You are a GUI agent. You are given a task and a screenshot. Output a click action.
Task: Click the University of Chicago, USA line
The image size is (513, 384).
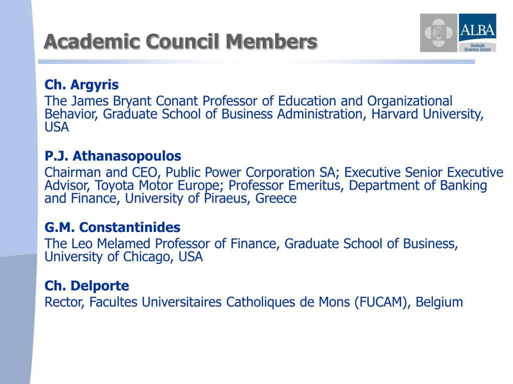(x=124, y=256)
